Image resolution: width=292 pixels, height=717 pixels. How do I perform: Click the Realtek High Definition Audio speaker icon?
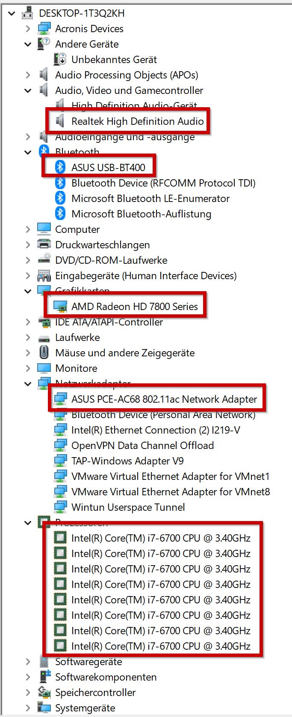coord(60,121)
